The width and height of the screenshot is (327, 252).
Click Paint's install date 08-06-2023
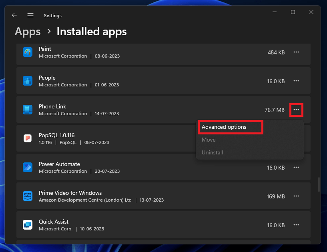tap(107, 56)
